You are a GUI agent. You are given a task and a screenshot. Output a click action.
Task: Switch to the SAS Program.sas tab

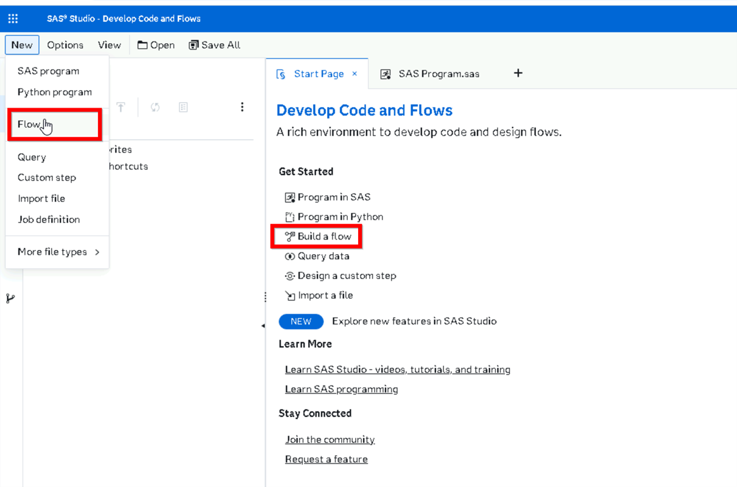coord(430,74)
